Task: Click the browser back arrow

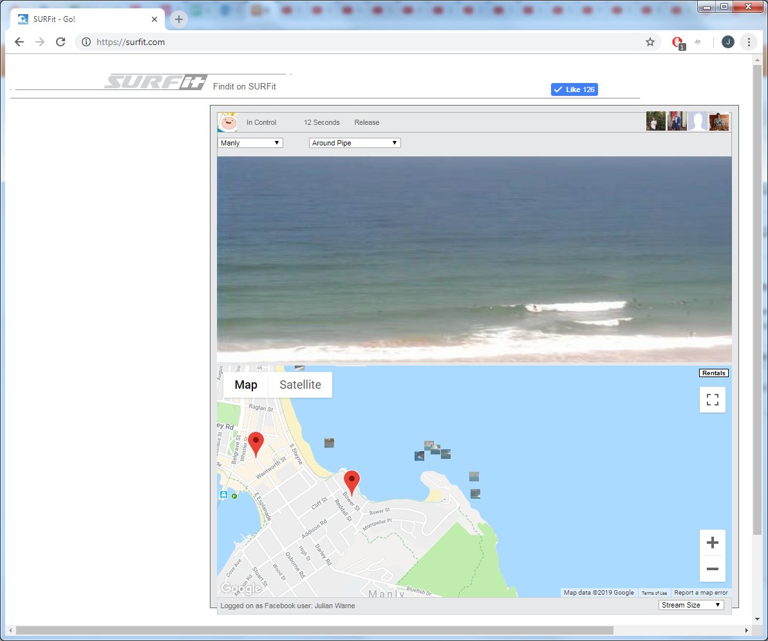Action: (x=19, y=42)
